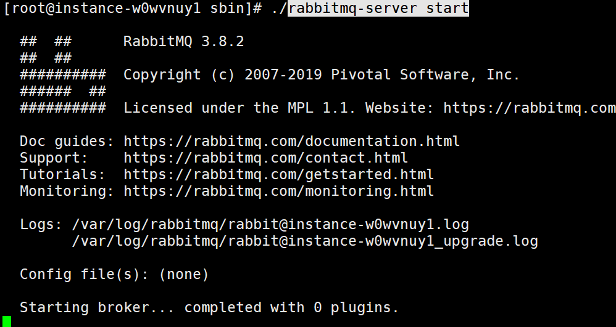
Task: Click the 'Starting broker... completed with 0 plugins.' line
Action: (x=209, y=307)
